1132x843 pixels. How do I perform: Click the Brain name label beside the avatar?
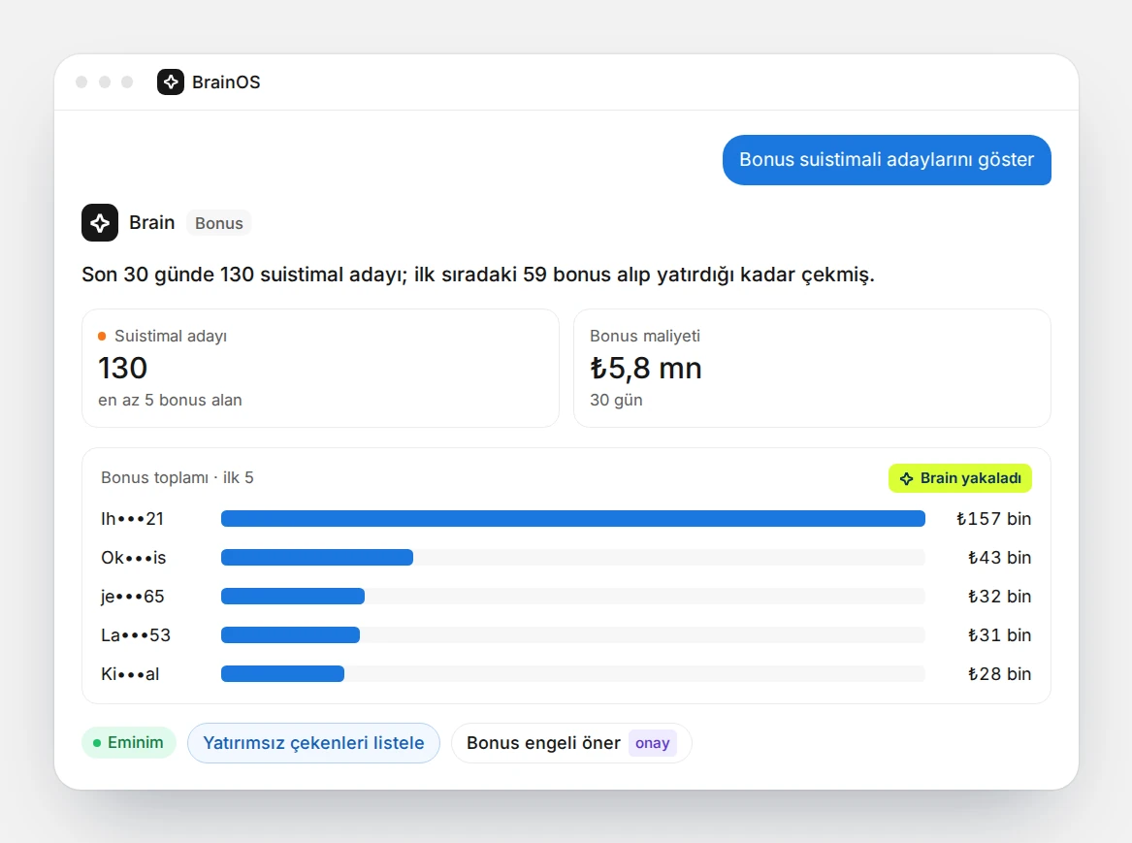(151, 223)
